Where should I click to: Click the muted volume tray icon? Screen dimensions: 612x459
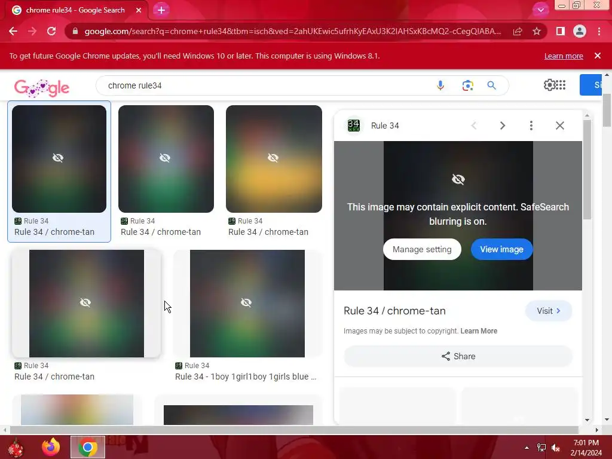tap(556, 448)
